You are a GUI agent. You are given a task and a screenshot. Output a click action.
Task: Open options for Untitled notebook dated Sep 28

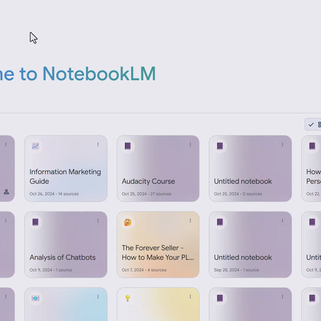[x=282, y=221]
